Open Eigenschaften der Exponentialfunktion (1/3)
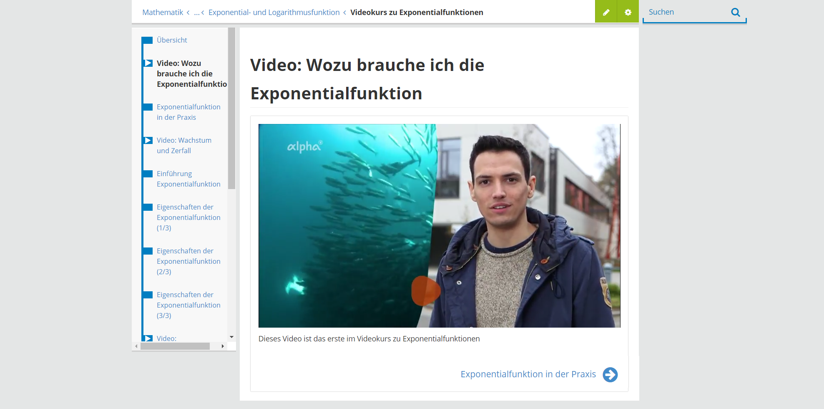This screenshot has width=824, height=409. click(x=188, y=217)
